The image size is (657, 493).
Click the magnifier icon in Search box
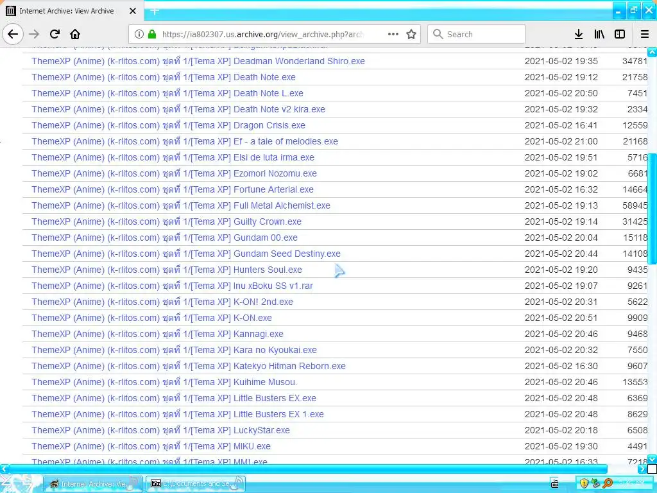click(438, 34)
